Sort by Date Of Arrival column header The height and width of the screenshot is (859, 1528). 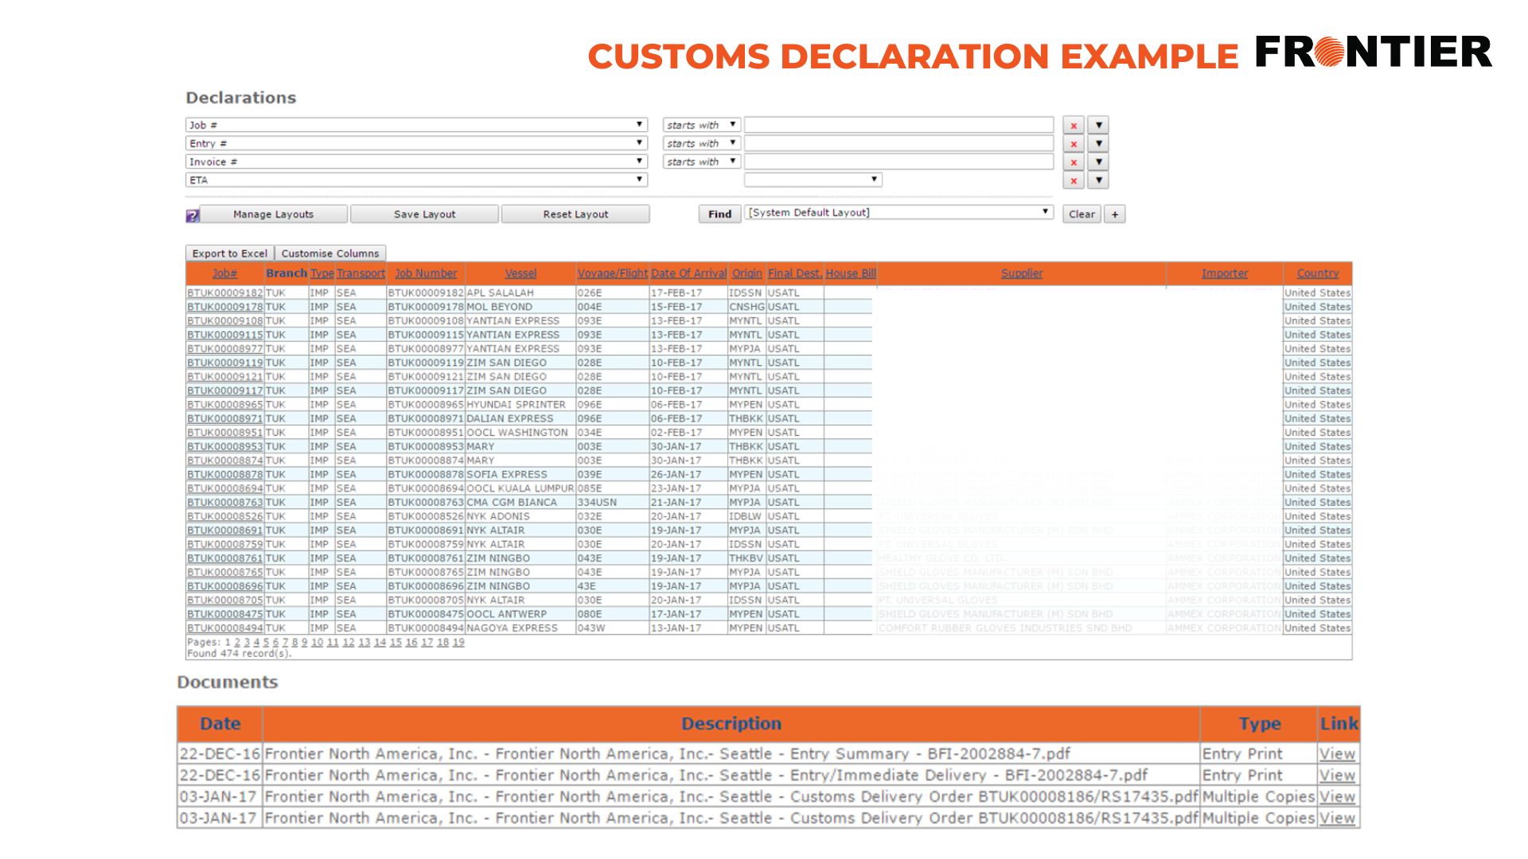(688, 273)
